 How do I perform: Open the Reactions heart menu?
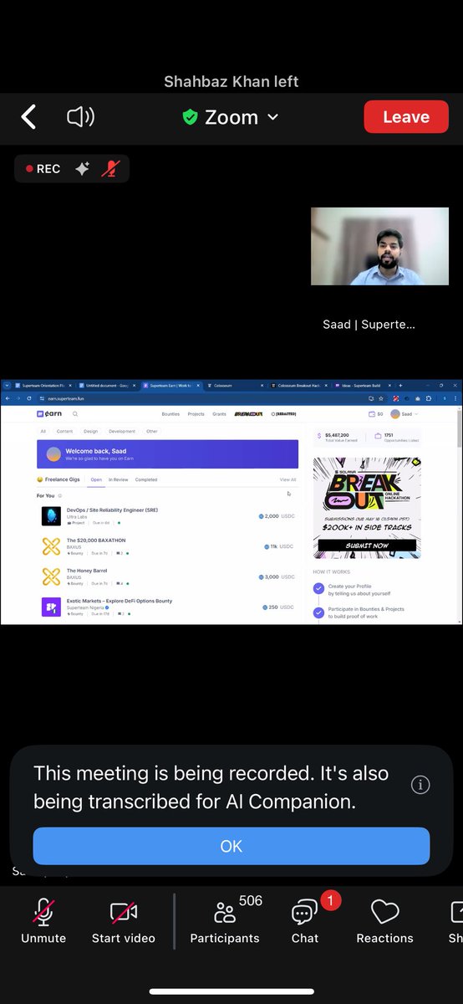tap(385, 921)
